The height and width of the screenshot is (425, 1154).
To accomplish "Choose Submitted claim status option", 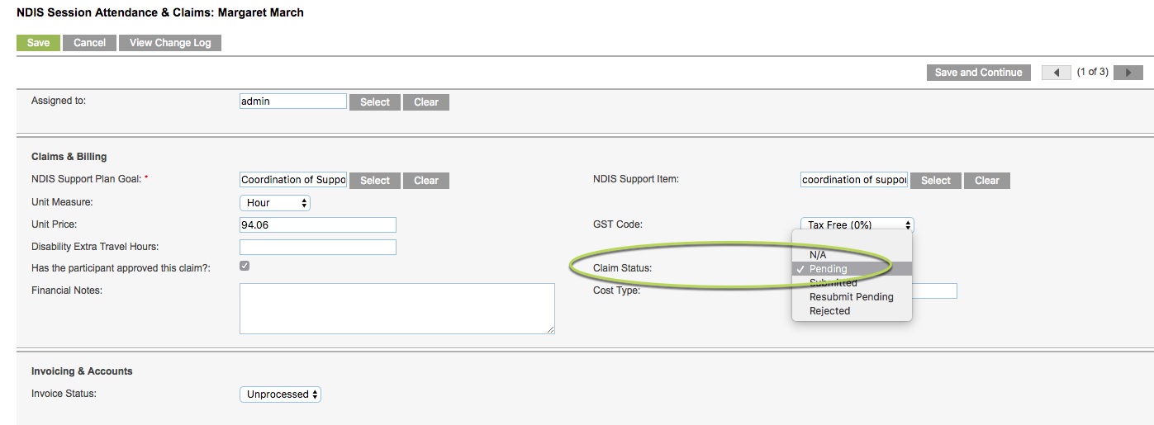I will point(852,283).
